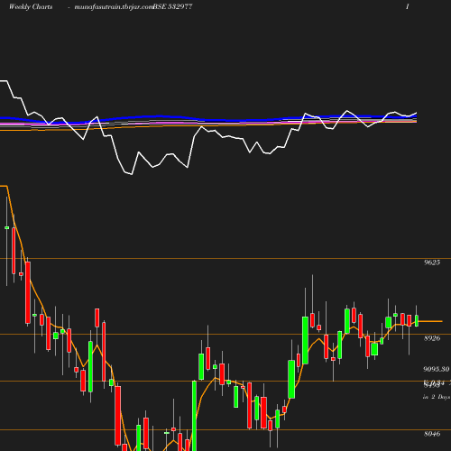Click the 9095.30 current price label

[x=437, y=369]
